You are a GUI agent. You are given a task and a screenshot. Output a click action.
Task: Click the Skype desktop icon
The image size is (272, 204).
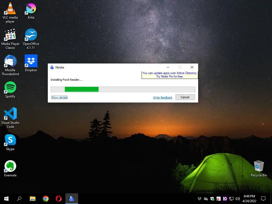click(x=10, y=142)
